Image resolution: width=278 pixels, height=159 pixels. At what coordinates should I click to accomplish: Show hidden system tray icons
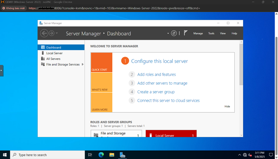pyautogui.click(x=239, y=155)
